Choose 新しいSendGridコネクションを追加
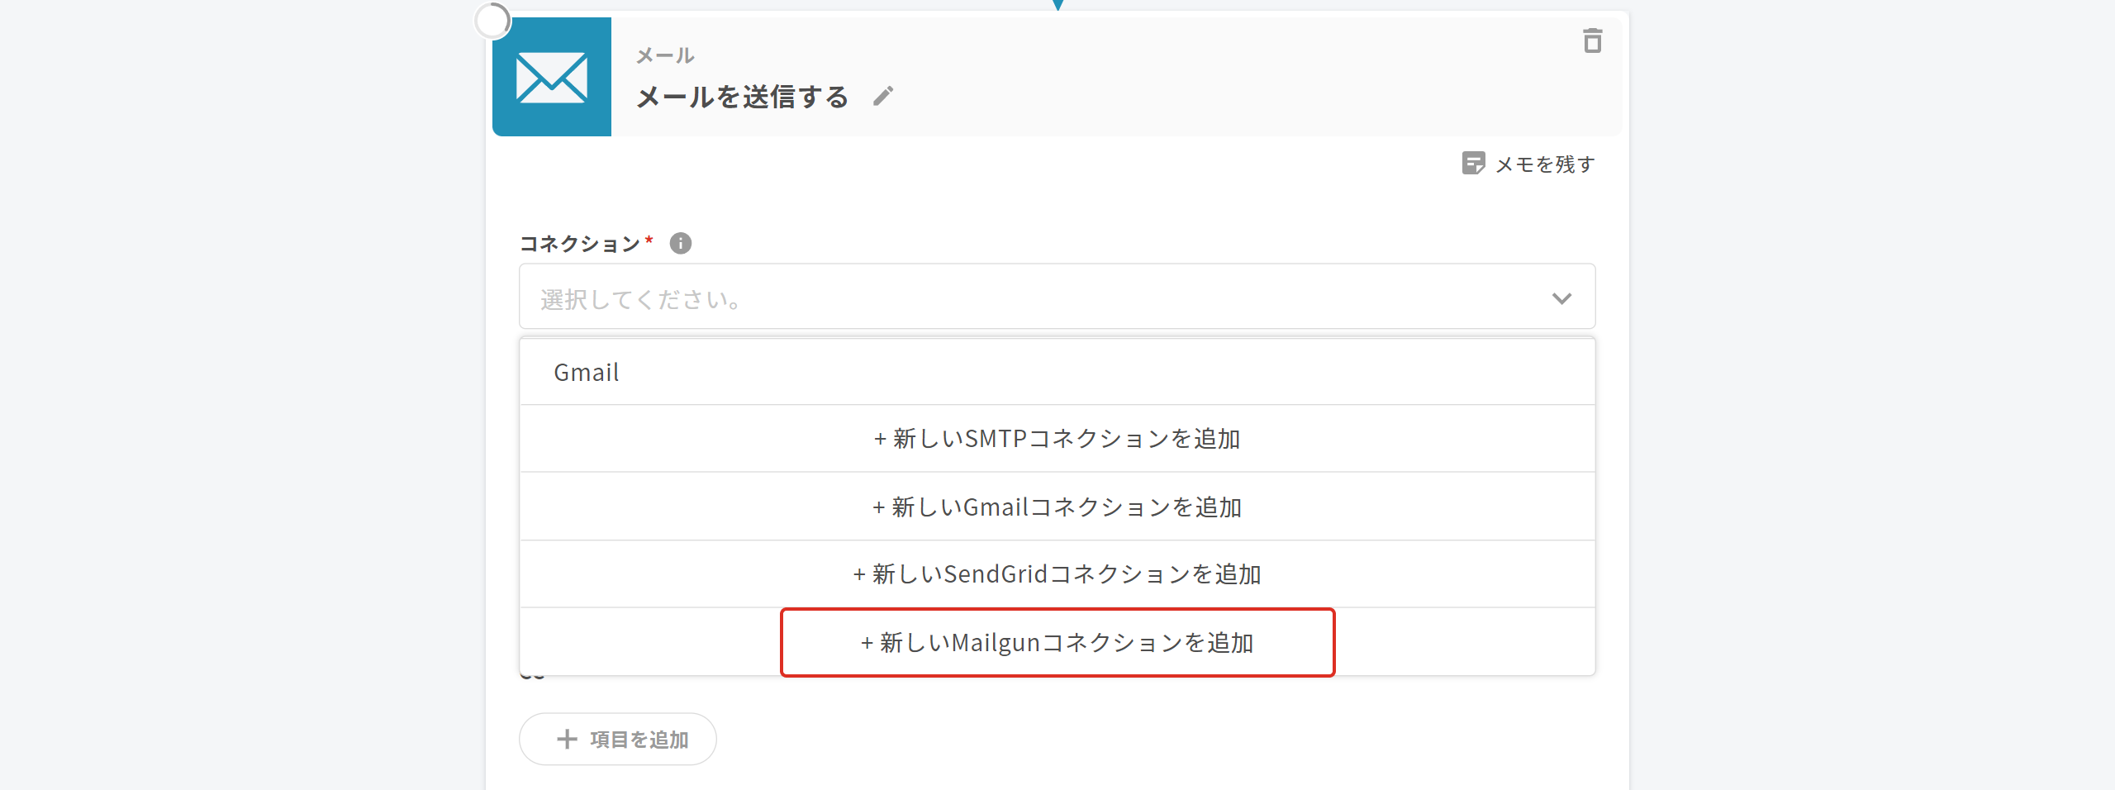The height and width of the screenshot is (790, 2115). coord(1057,574)
